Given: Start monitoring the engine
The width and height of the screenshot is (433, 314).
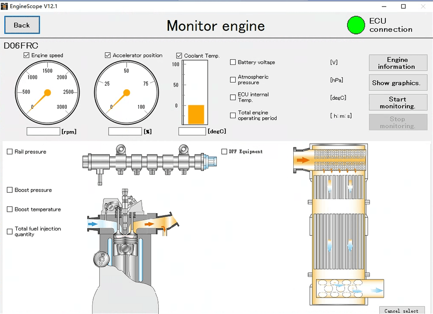Looking at the screenshot, I should click(x=398, y=103).
